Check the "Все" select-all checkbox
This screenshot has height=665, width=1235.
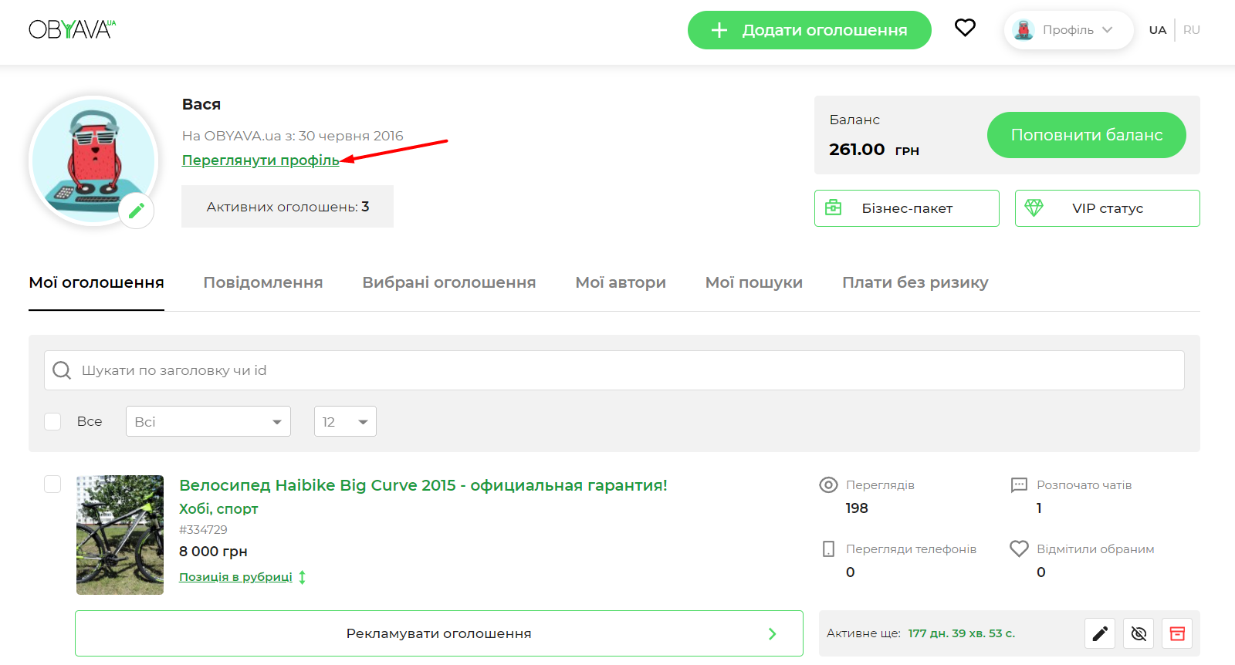(x=52, y=421)
